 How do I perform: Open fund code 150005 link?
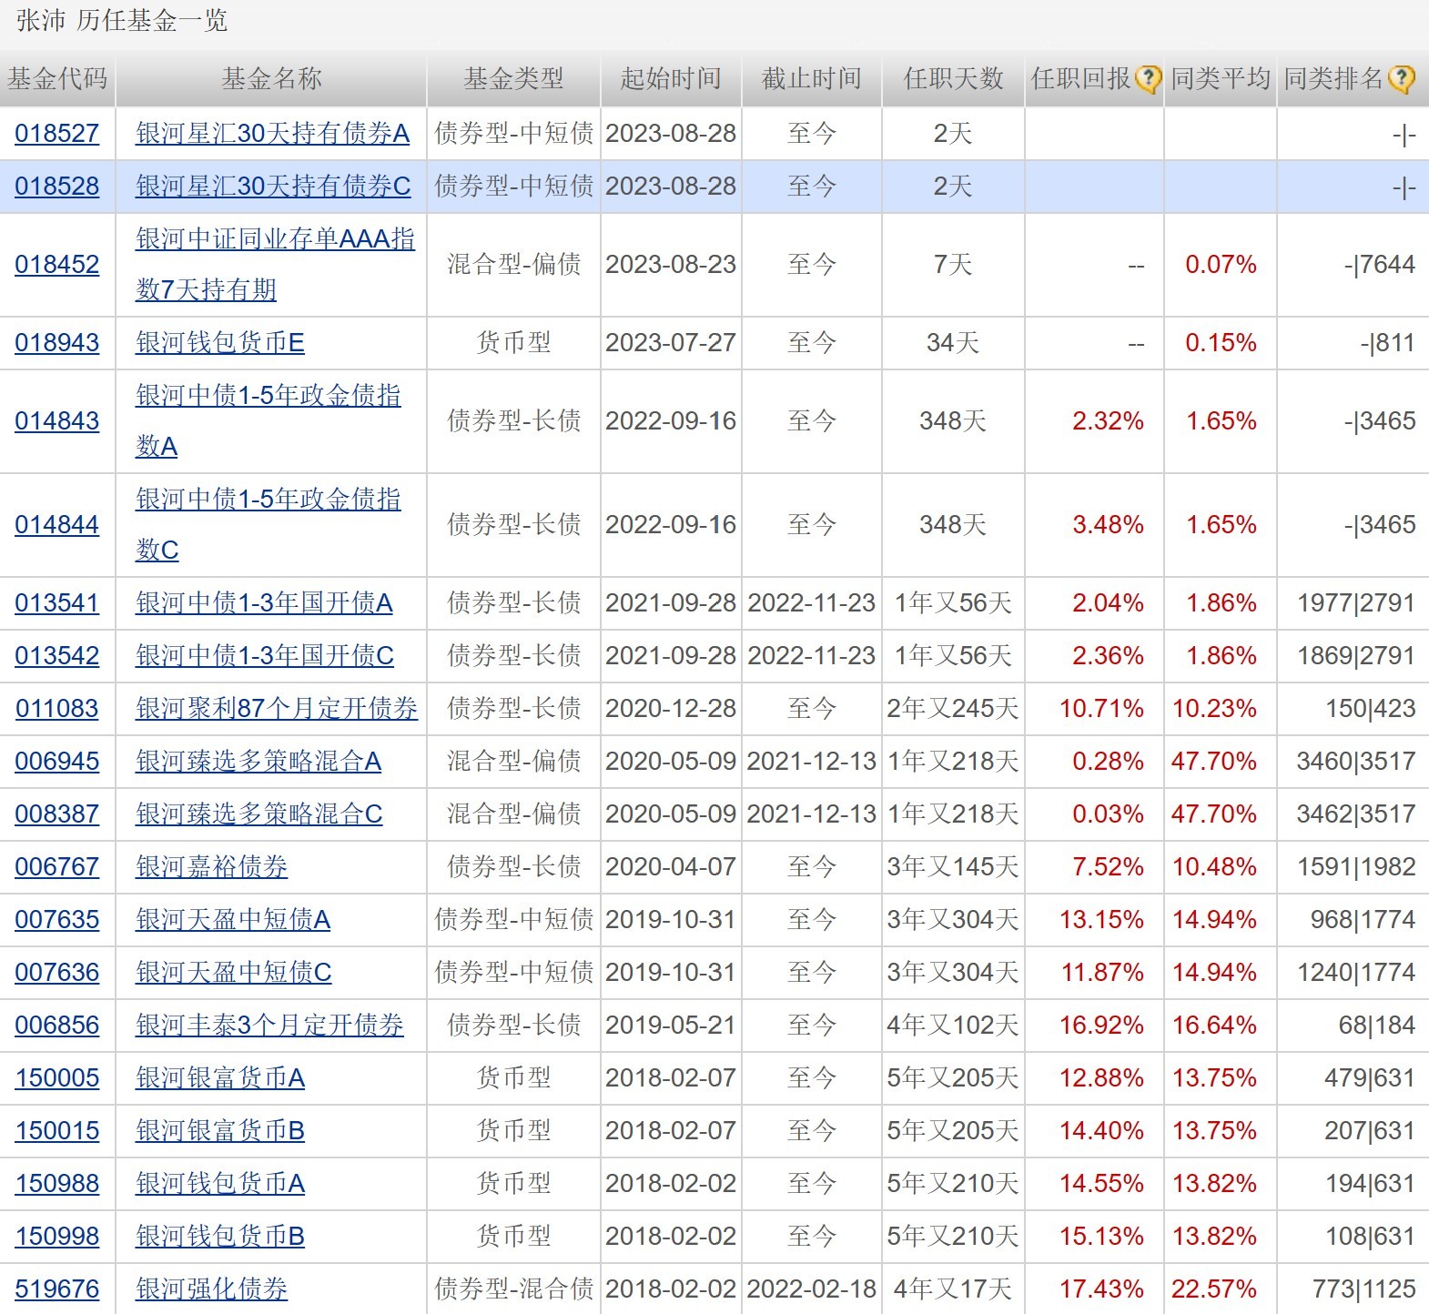56,1078
